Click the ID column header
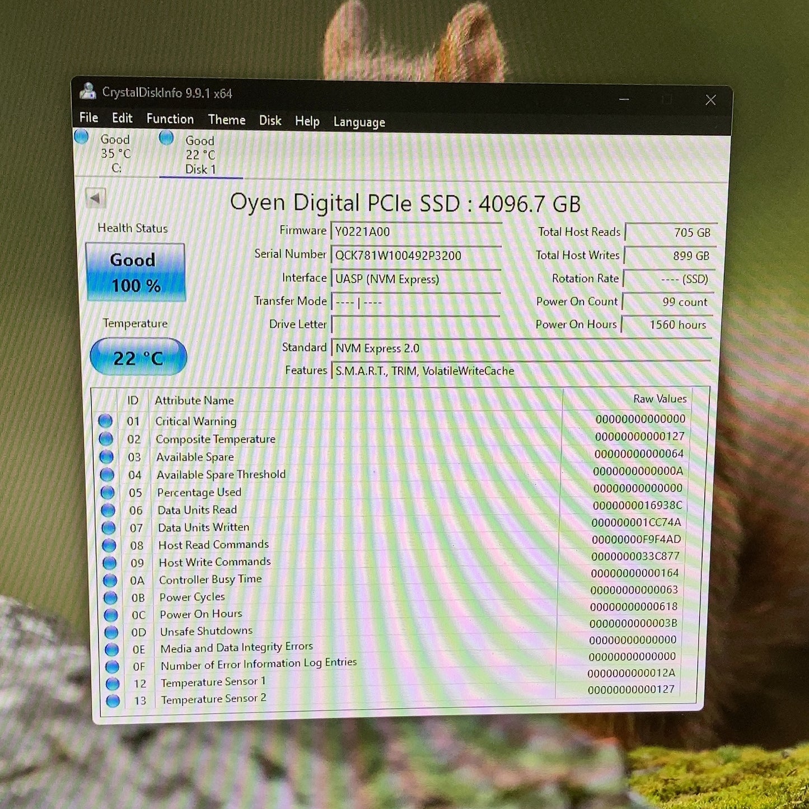 click(x=133, y=400)
